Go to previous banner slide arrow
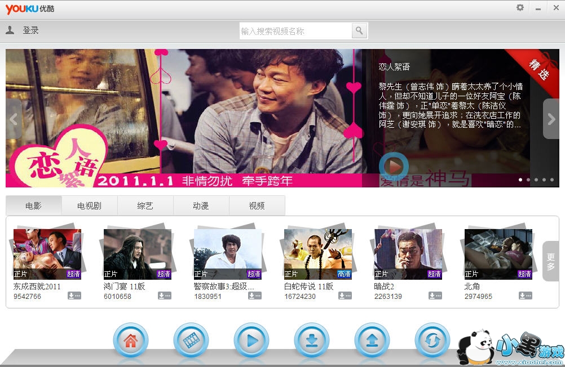Viewport: 565px width, 367px height. [14, 119]
